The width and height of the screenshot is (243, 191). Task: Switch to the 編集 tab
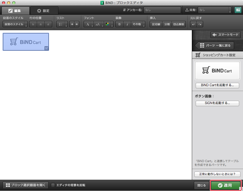(x=16, y=11)
